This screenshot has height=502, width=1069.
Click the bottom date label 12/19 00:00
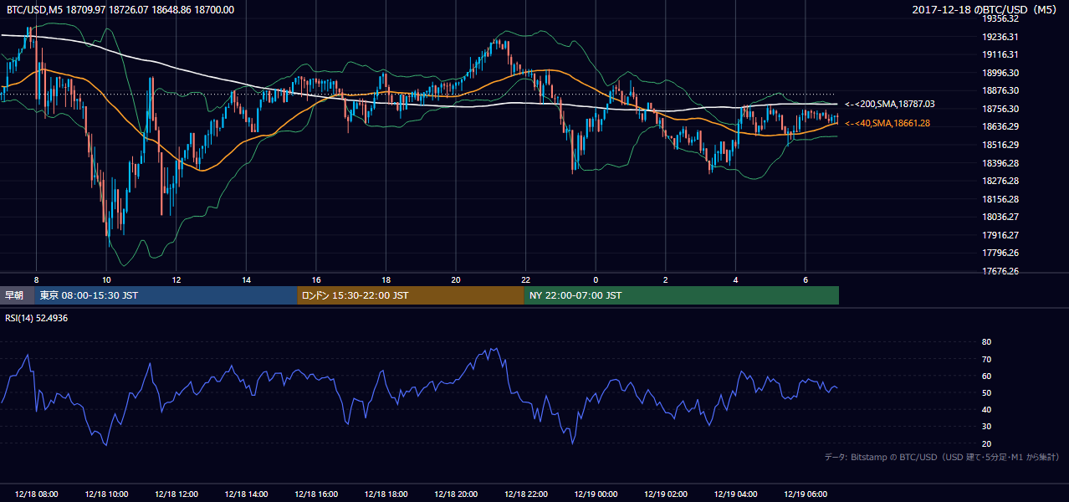click(x=596, y=494)
